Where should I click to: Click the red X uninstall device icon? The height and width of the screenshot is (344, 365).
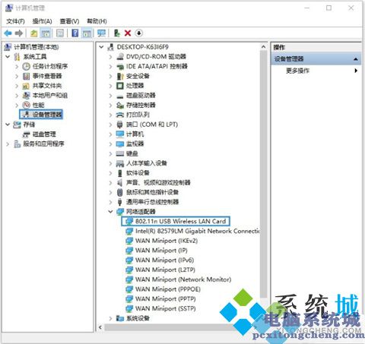(x=128, y=33)
